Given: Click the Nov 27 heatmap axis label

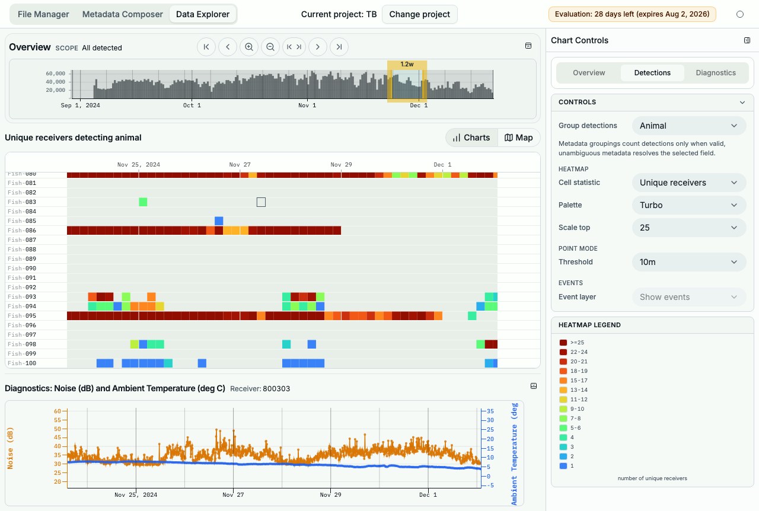Looking at the screenshot, I should (240, 165).
